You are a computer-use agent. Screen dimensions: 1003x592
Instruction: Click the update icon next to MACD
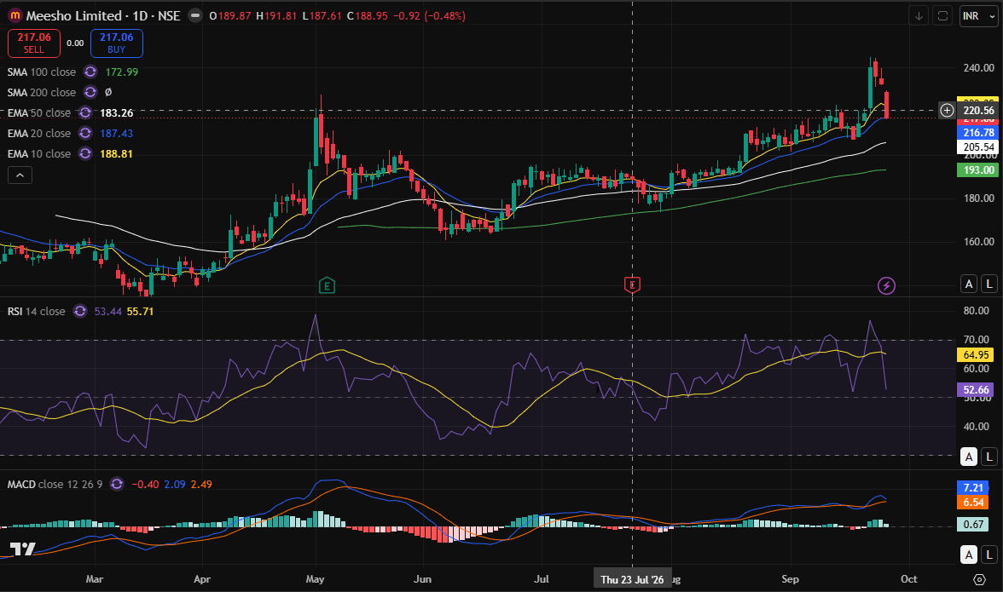click(116, 484)
